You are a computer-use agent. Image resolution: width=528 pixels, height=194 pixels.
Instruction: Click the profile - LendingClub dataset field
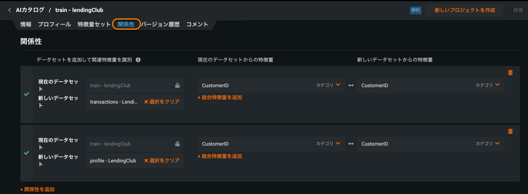113,160
